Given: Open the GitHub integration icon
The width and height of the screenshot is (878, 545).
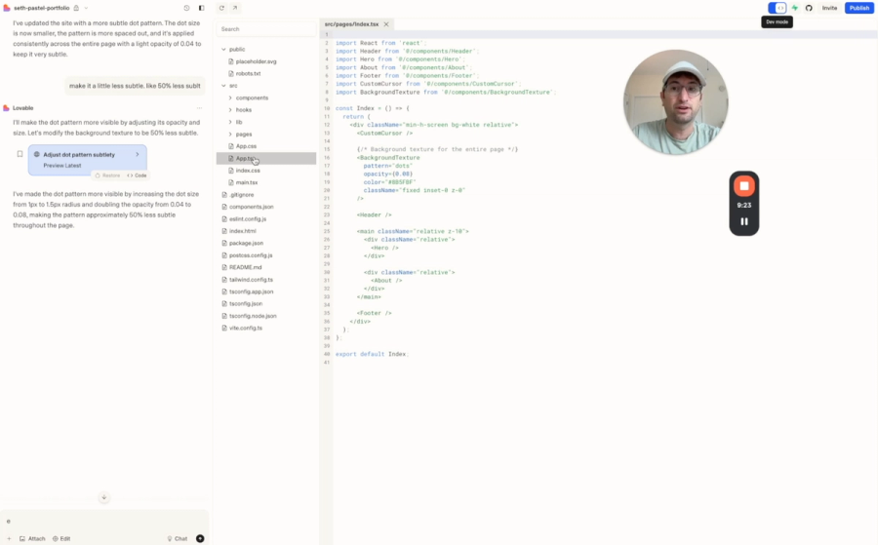Looking at the screenshot, I should pyautogui.click(x=809, y=8).
